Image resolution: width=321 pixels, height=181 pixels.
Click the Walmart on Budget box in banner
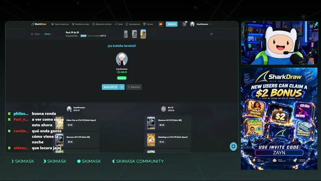303,130
